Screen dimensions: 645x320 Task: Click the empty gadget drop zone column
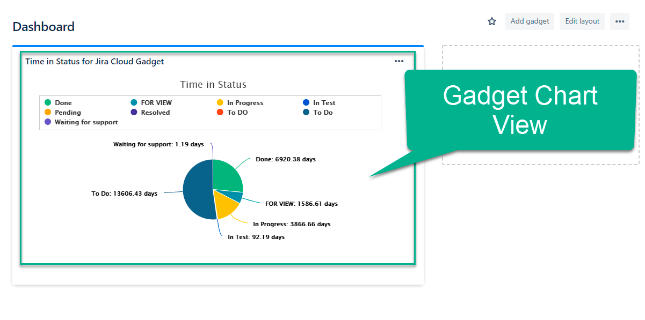[x=541, y=105]
